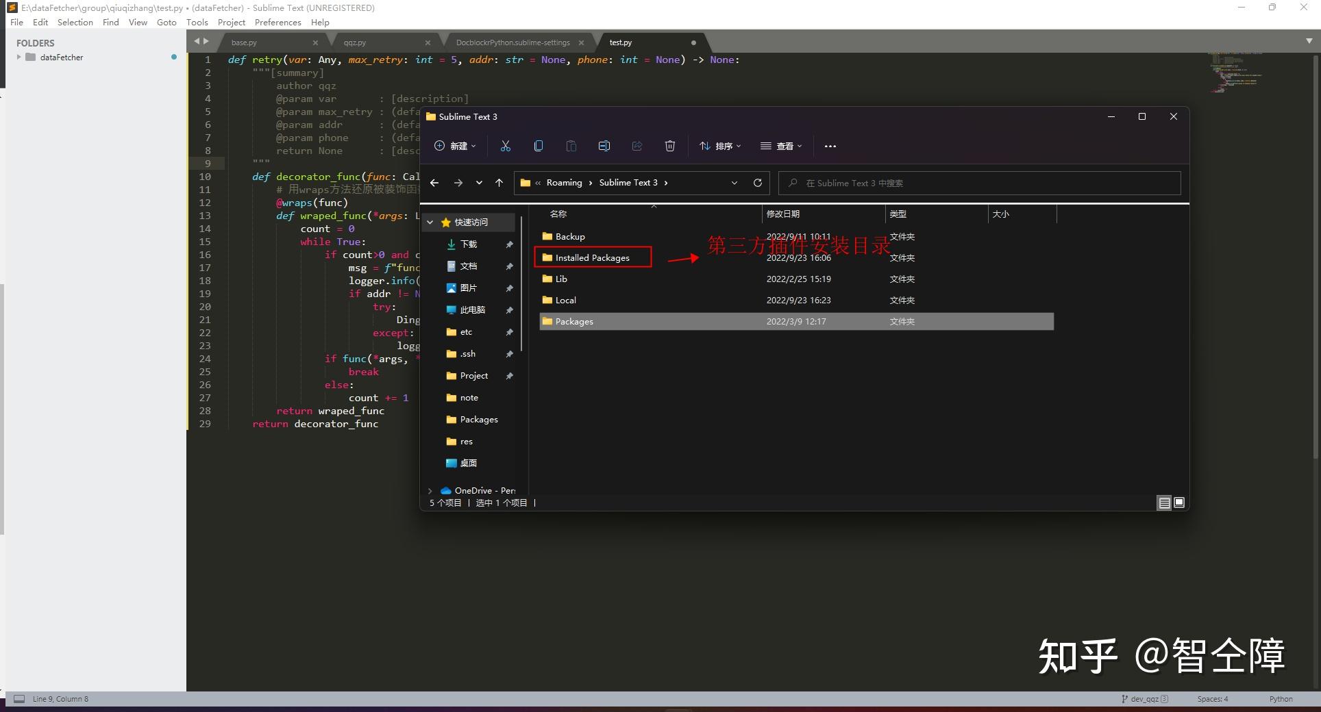Collapse the 快速访问 tree node
This screenshot has width=1321, height=712.
[430, 222]
